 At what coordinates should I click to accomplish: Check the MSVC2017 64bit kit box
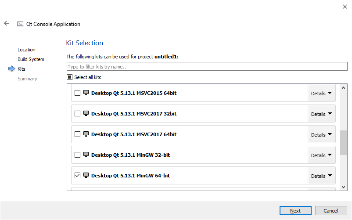tap(77, 134)
